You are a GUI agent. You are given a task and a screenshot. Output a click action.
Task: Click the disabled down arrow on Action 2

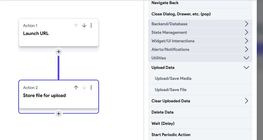point(84,88)
